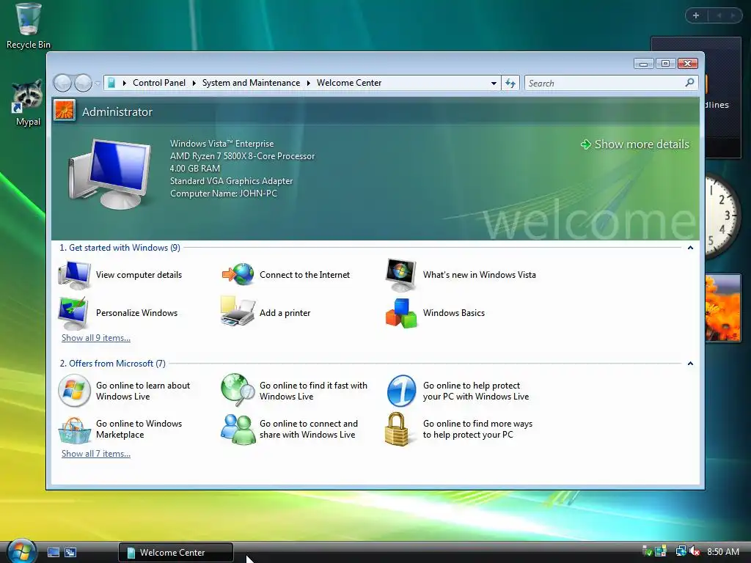Click the muted volume tray icon

click(695, 551)
